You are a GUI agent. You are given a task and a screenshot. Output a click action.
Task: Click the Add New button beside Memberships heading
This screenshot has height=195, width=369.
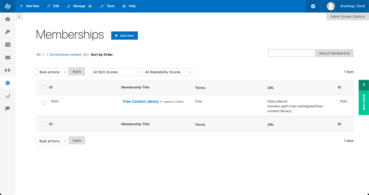click(x=124, y=35)
